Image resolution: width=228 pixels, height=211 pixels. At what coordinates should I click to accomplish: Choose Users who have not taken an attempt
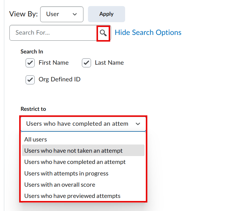[x=73, y=151]
